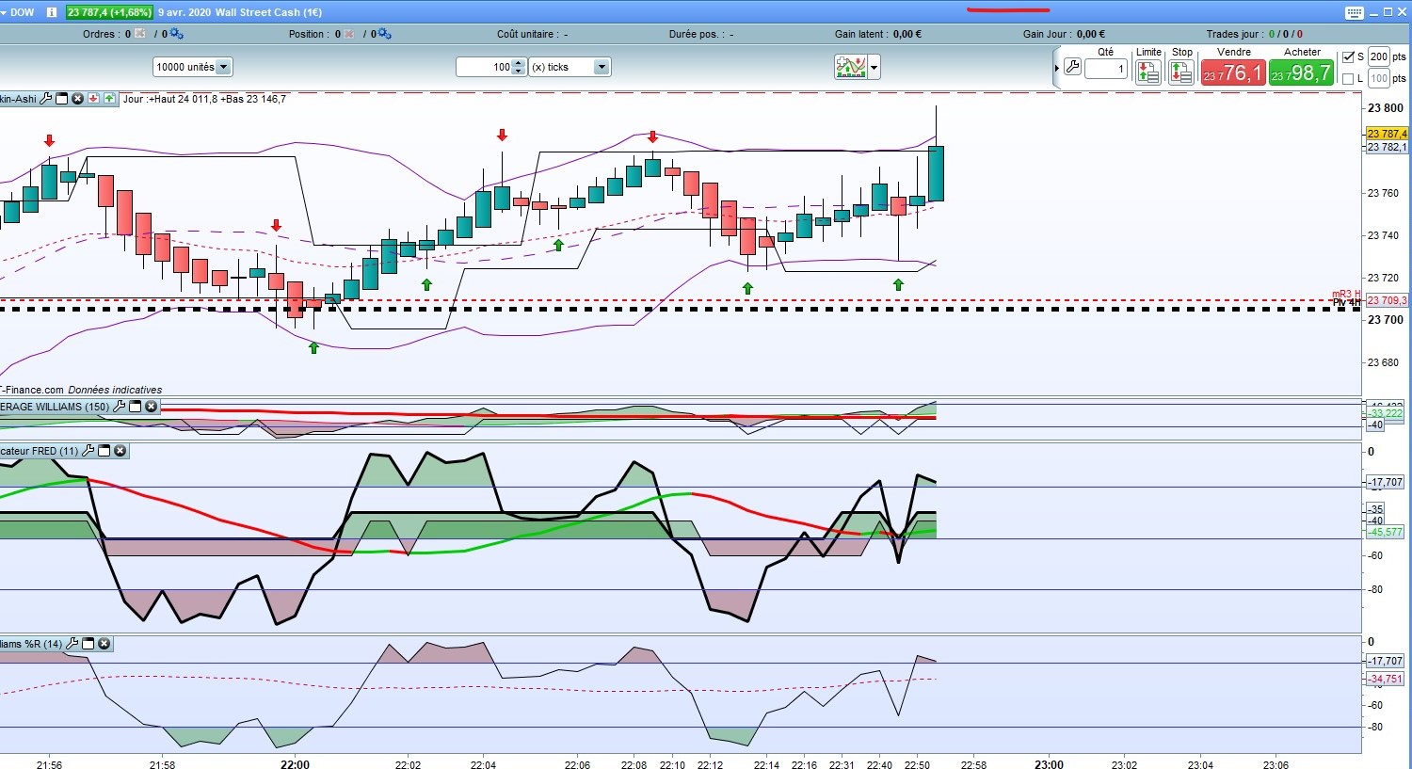Image resolution: width=1412 pixels, height=769 pixels.
Task: Click the -34,751 Williams %R value label
Action: [x=1386, y=679]
